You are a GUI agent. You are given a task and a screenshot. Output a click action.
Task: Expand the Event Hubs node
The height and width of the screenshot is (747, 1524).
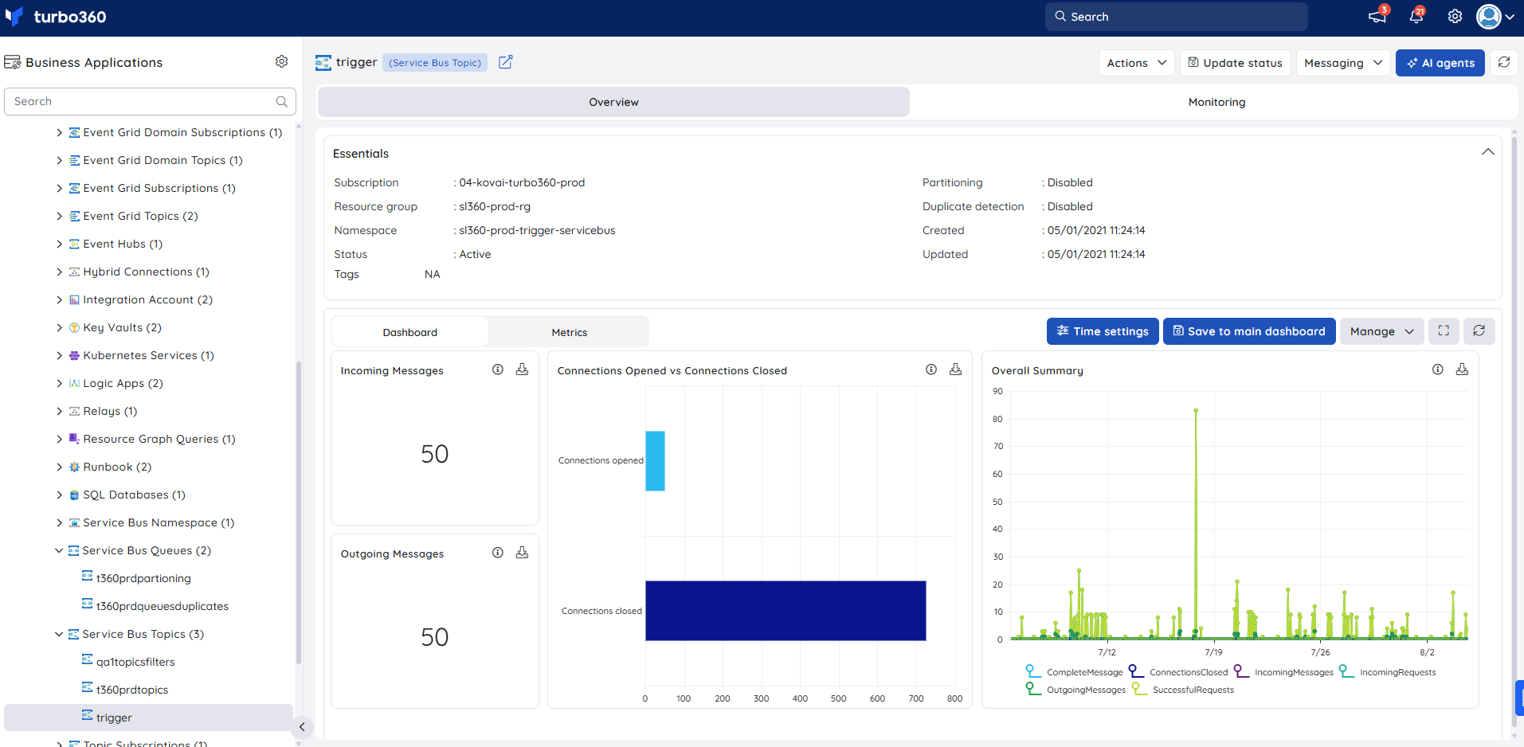tap(59, 244)
